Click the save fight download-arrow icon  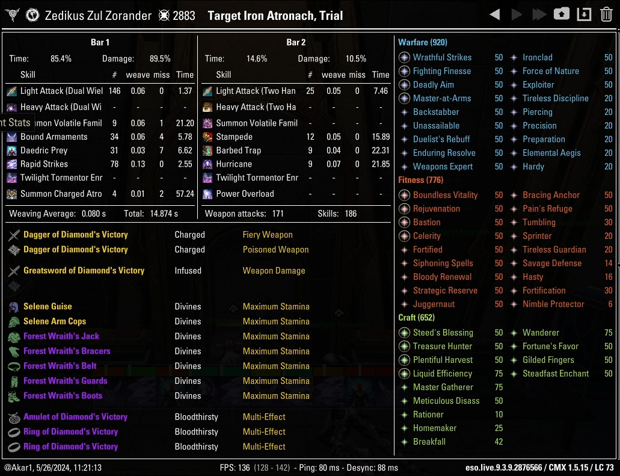pyautogui.click(x=584, y=14)
